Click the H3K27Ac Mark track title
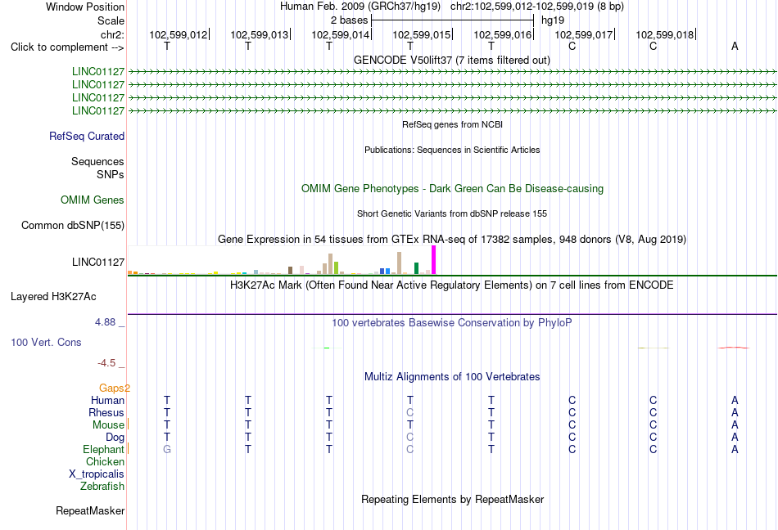The height and width of the screenshot is (530, 778). [x=452, y=285]
